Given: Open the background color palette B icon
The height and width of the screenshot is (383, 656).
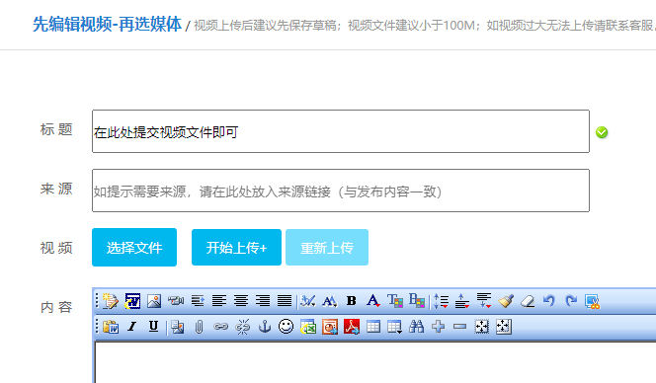Looking at the screenshot, I should click(417, 301).
